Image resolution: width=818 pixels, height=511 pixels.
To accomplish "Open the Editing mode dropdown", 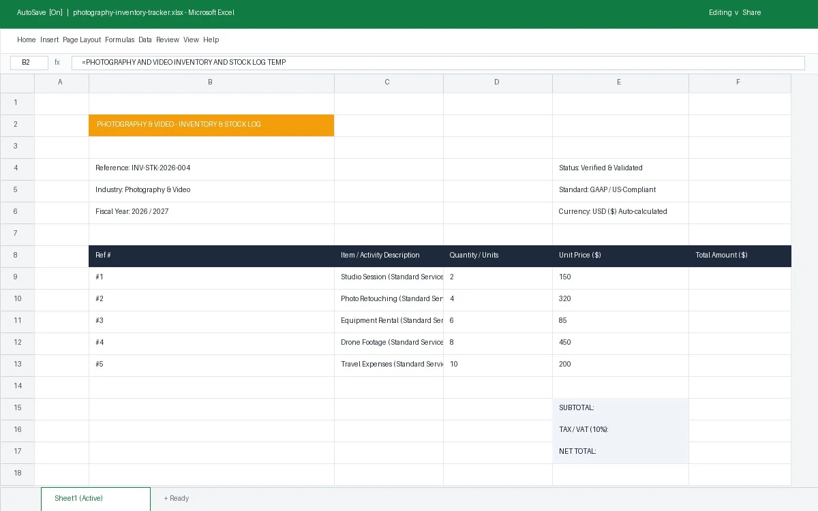I will [724, 13].
